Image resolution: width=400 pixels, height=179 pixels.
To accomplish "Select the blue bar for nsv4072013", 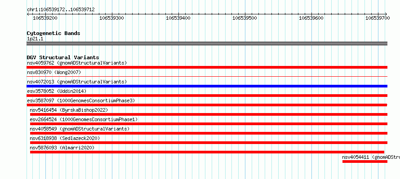I will coord(207,86).
